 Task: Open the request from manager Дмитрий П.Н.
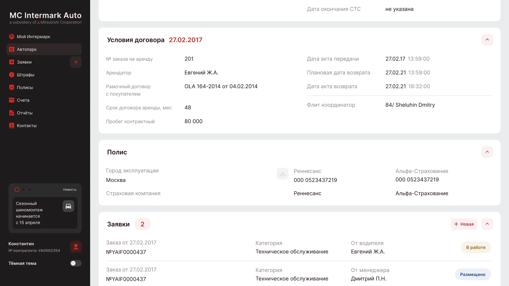299,274
